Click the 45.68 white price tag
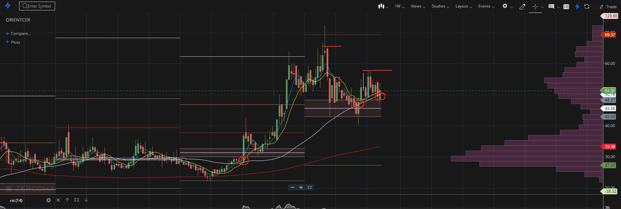 609,108
